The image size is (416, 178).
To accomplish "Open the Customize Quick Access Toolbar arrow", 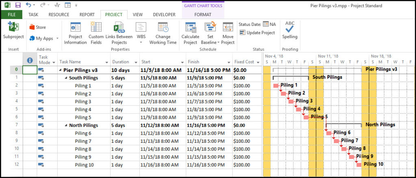I will point(76,5).
